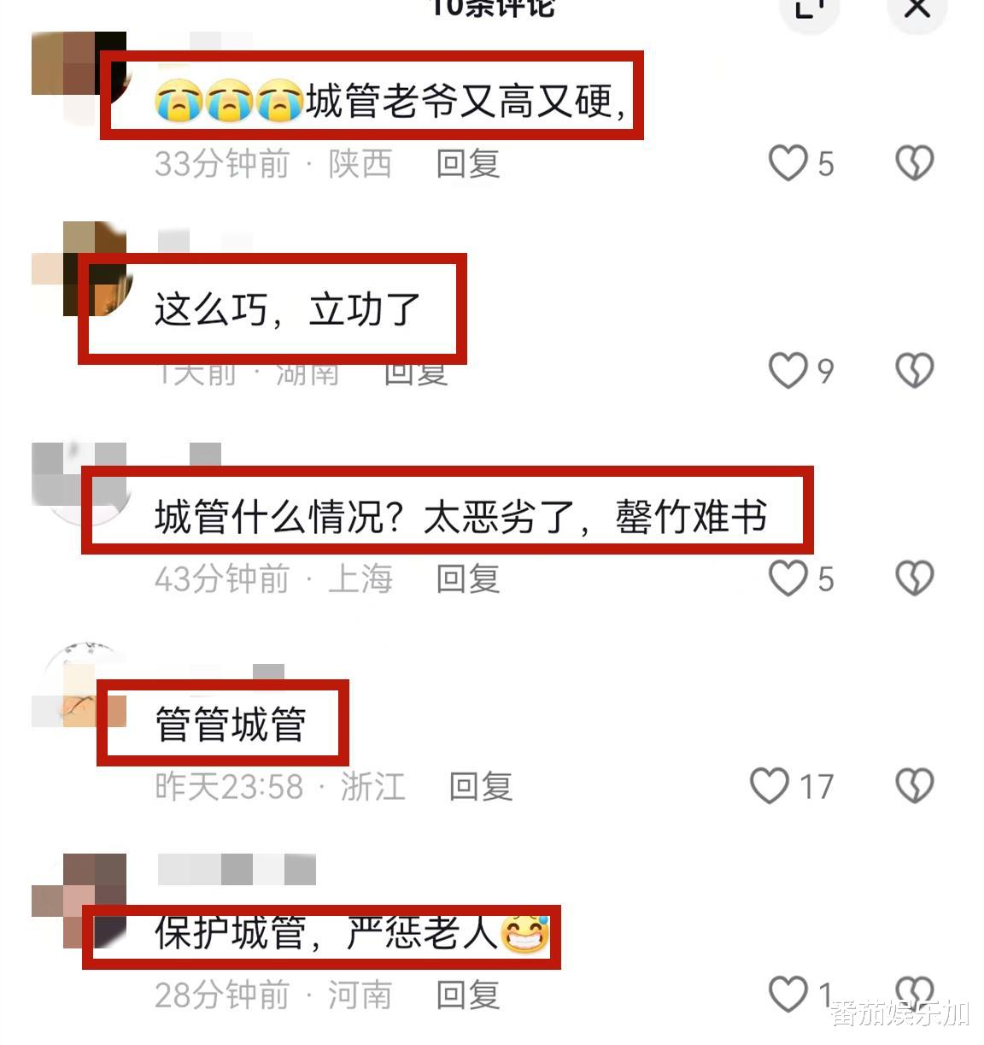Like the 管管城管 comment with 17 likes
The image size is (984, 1045).
click(769, 785)
